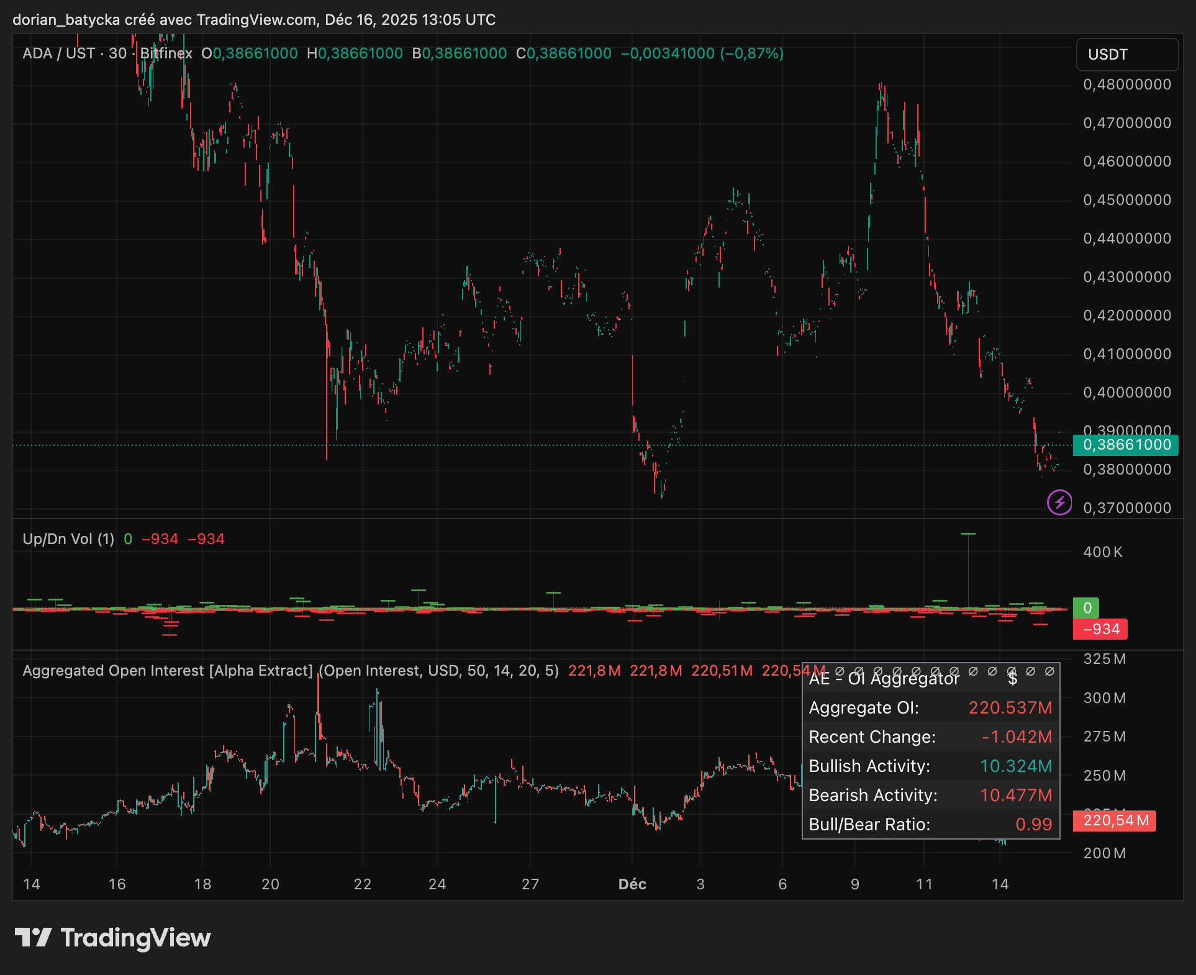
Task: Click the TradingView logo at bottom left
Action: [113, 938]
